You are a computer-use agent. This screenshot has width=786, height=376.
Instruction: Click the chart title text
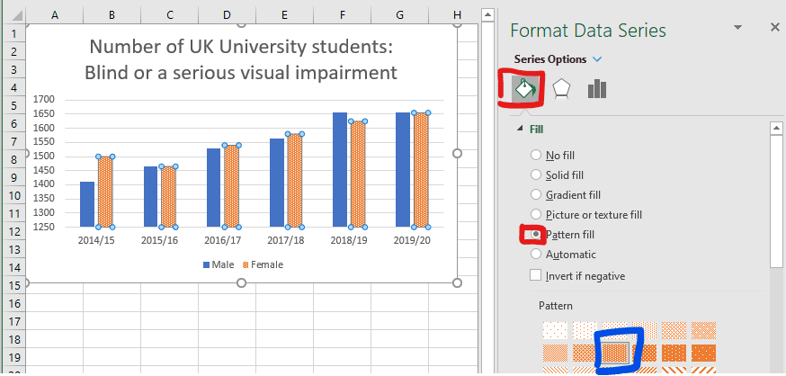[240, 59]
